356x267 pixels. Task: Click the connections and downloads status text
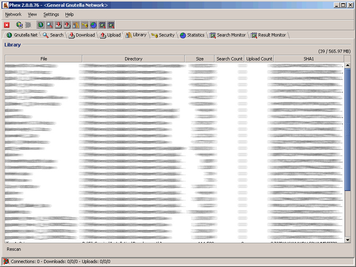click(x=61, y=261)
